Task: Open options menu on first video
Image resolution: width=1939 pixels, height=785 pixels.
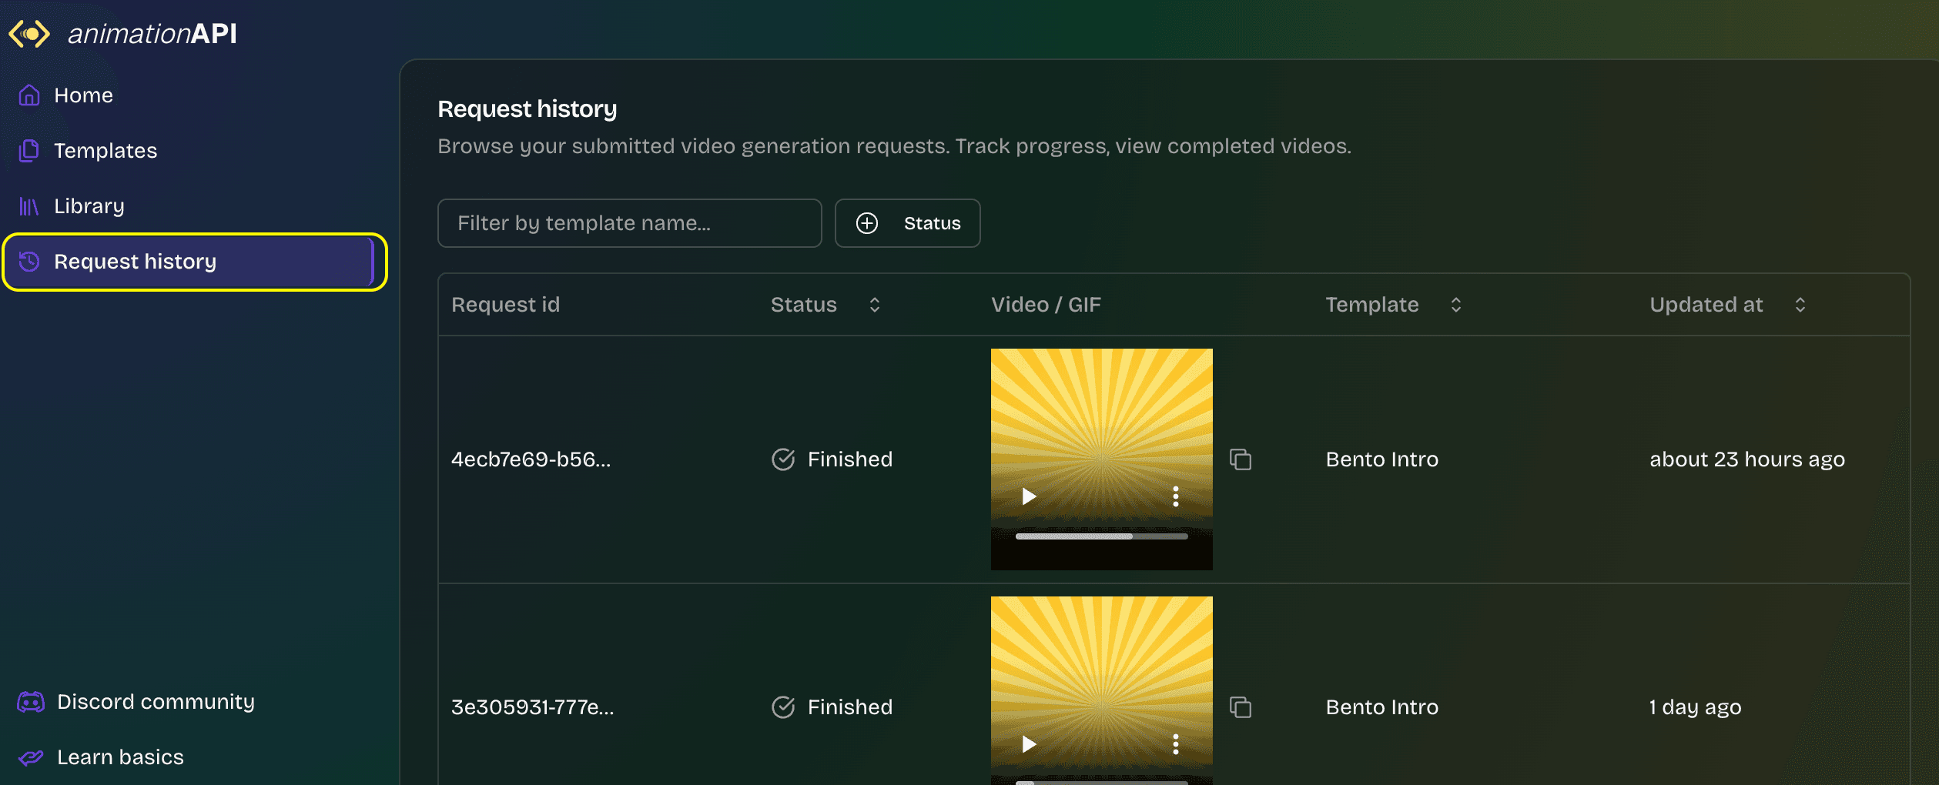Action: click(x=1175, y=496)
